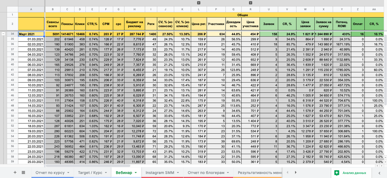Screen dimensions: 387x178
Task: Select the Общее merged header cell
Action: pyautogui.click(x=215, y=15)
